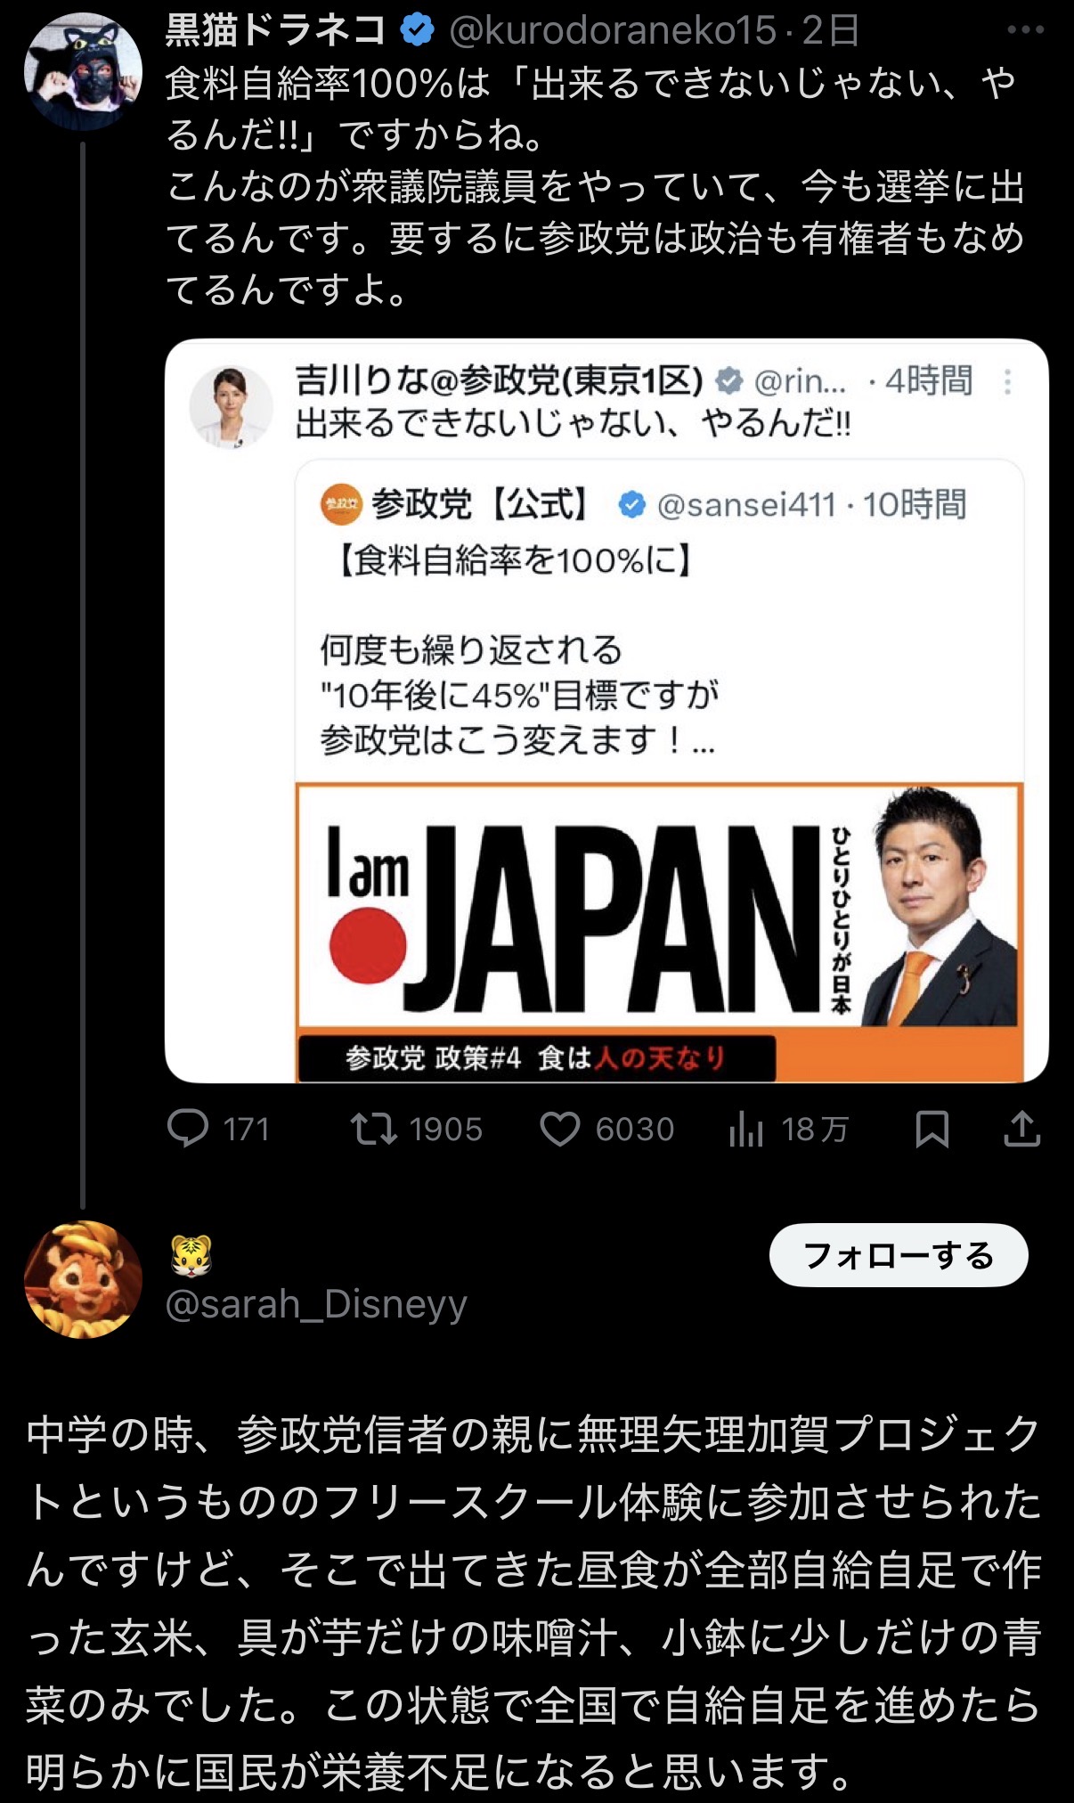Open the tiger avatar of sarah_Disneyy
This screenshot has width=1074, height=1803.
click(x=83, y=1279)
